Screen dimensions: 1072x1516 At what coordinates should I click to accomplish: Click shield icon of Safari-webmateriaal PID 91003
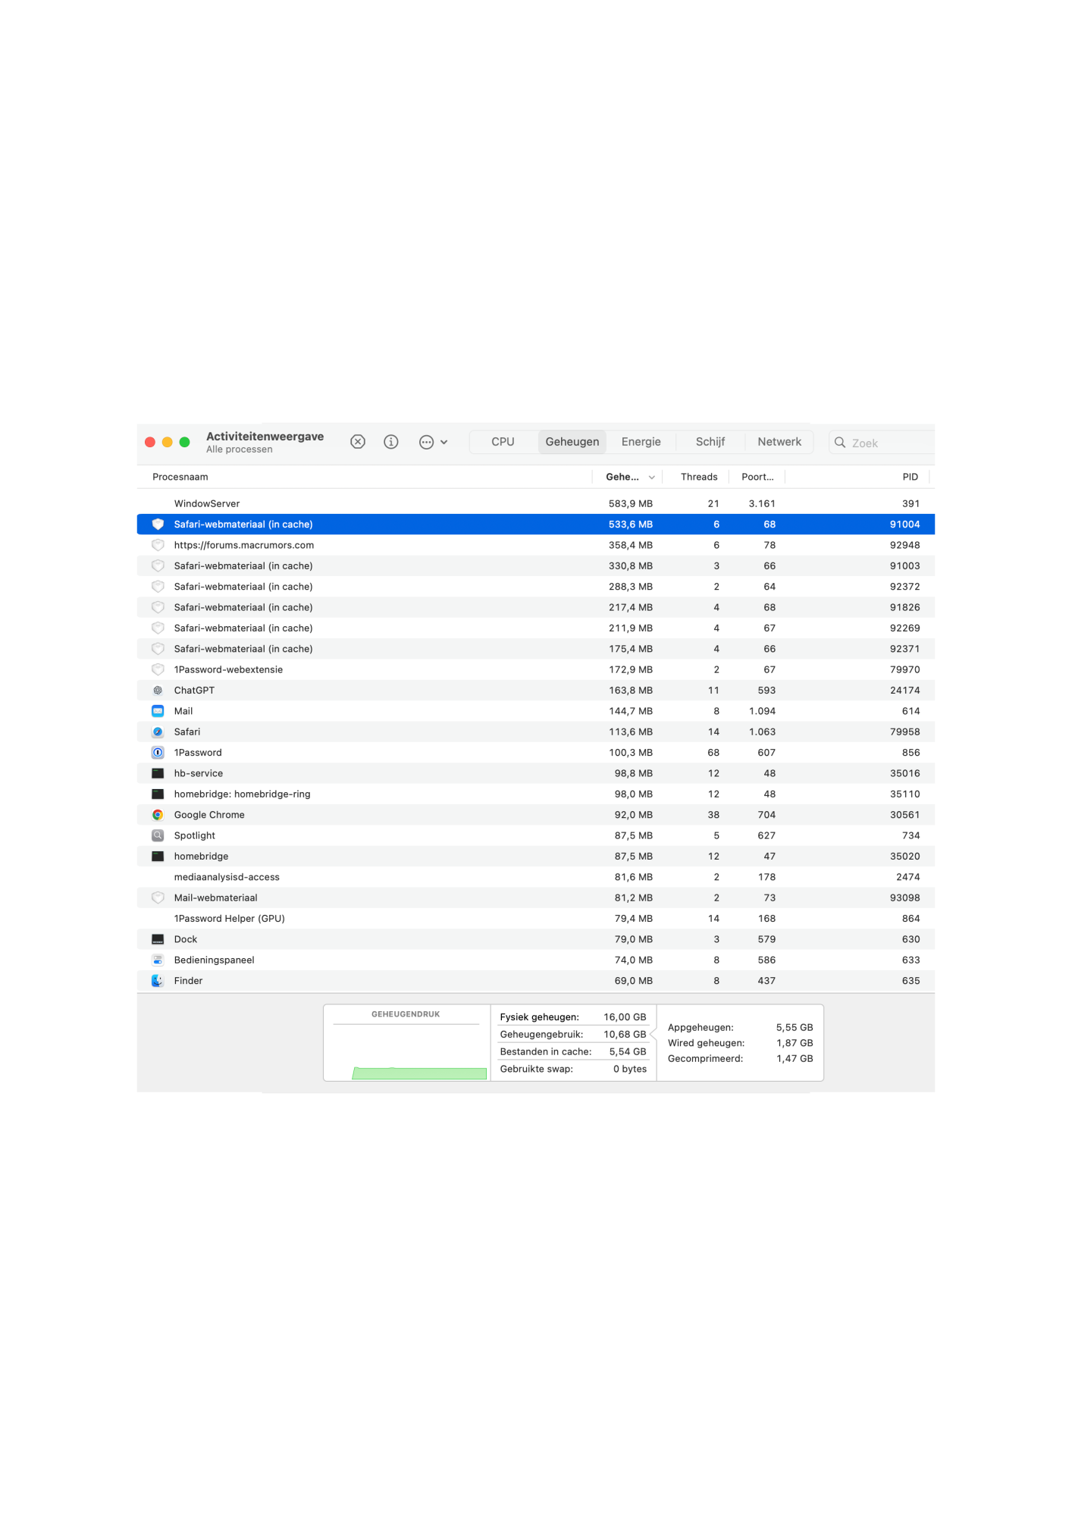(x=158, y=566)
